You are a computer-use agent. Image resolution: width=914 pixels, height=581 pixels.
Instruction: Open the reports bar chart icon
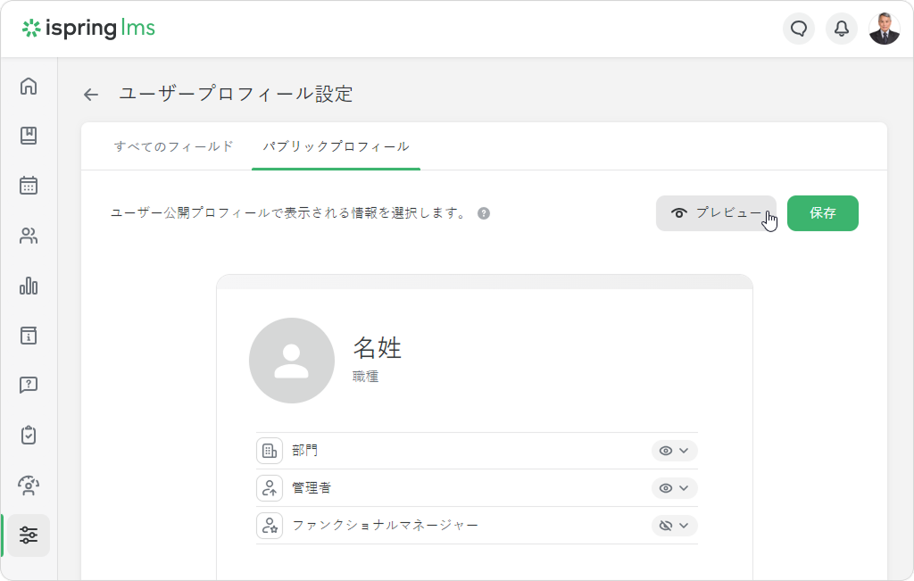(29, 286)
